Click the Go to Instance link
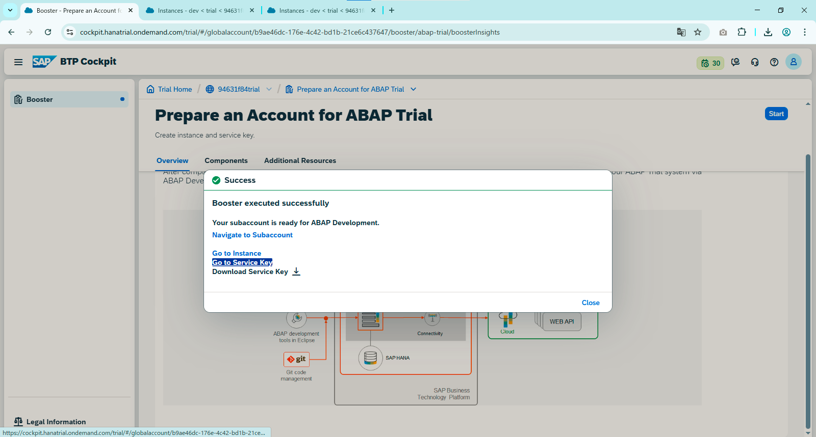Viewport: 816px width, 437px height. 237,253
